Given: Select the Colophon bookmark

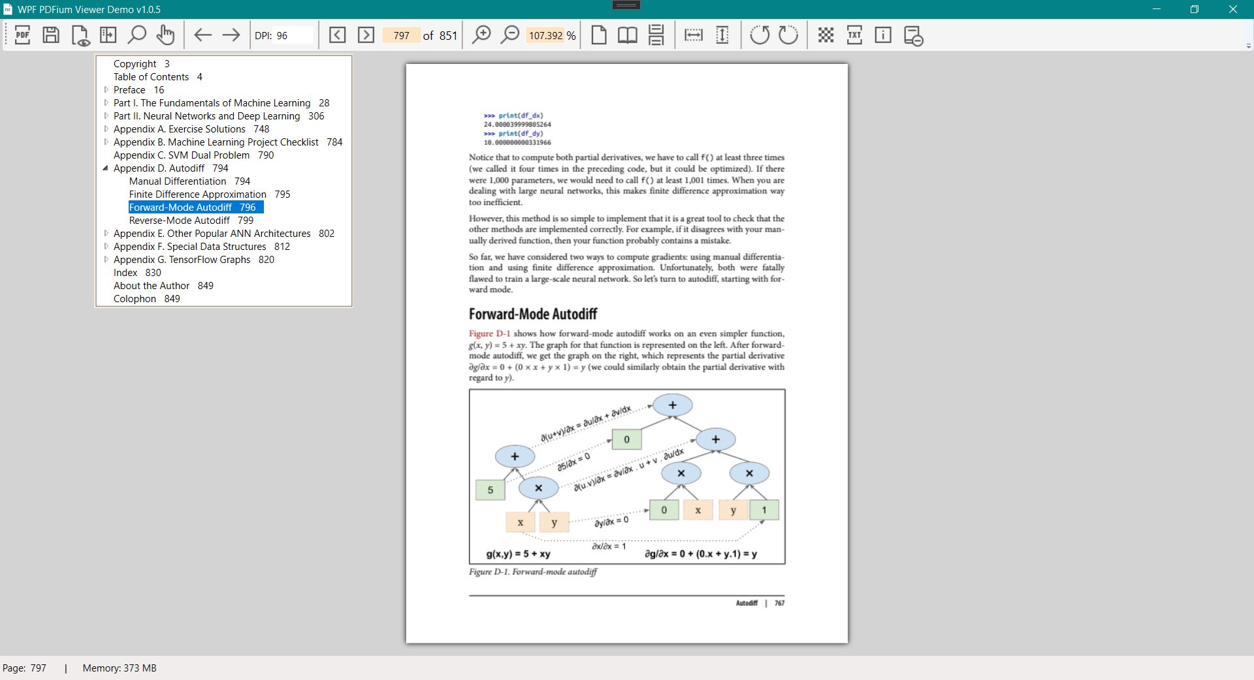Looking at the screenshot, I should tap(147, 299).
